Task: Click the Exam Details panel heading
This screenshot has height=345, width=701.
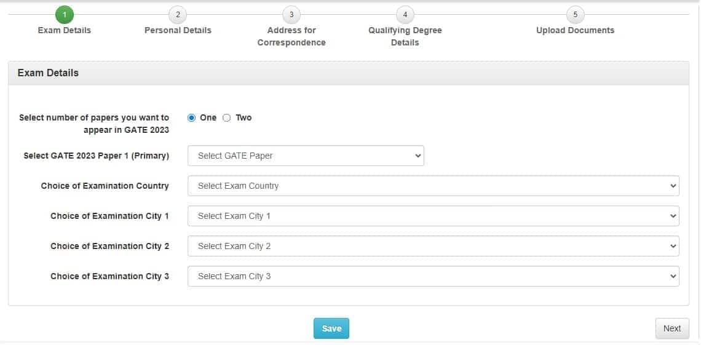Action: click(49, 73)
